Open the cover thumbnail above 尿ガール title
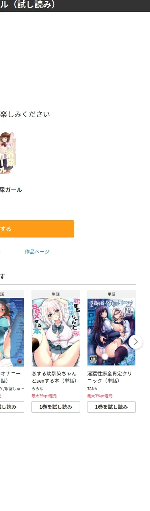This screenshot has height=511, width=150. tap(8, 153)
